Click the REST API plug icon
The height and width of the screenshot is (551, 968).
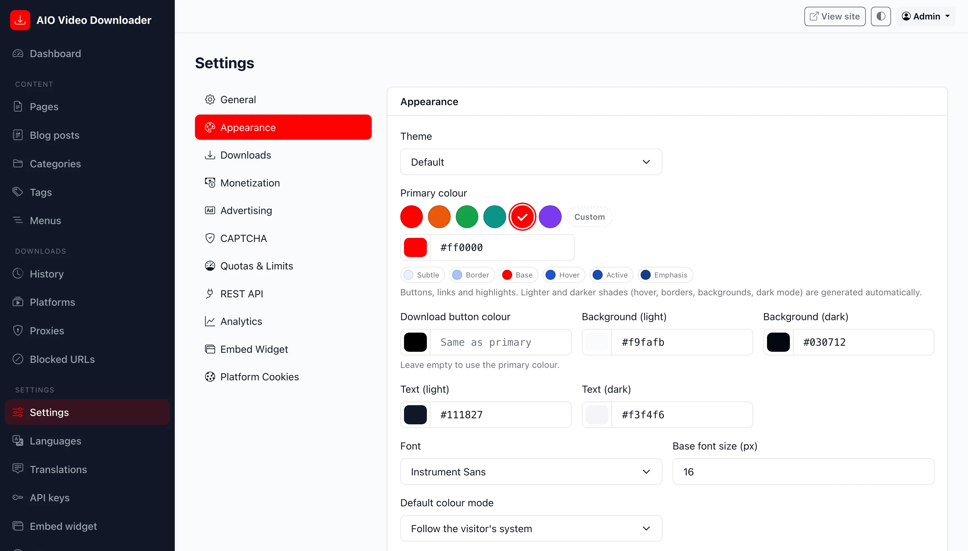pyautogui.click(x=210, y=294)
